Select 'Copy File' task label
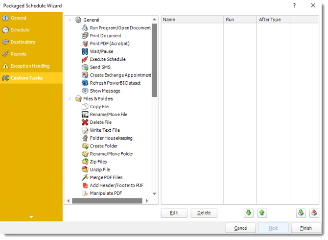This screenshot has height=240, width=328. (x=99, y=107)
